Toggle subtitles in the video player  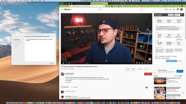point(137,63)
